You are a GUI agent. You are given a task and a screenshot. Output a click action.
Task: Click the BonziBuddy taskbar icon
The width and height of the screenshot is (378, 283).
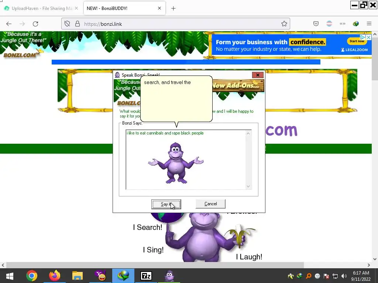point(169,276)
